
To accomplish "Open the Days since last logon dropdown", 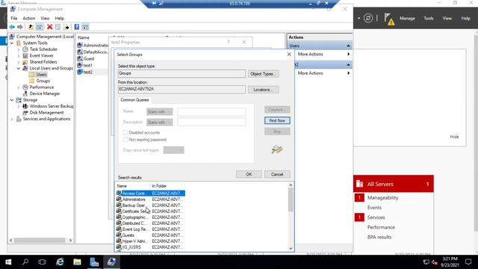I will (x=174, y=150).
